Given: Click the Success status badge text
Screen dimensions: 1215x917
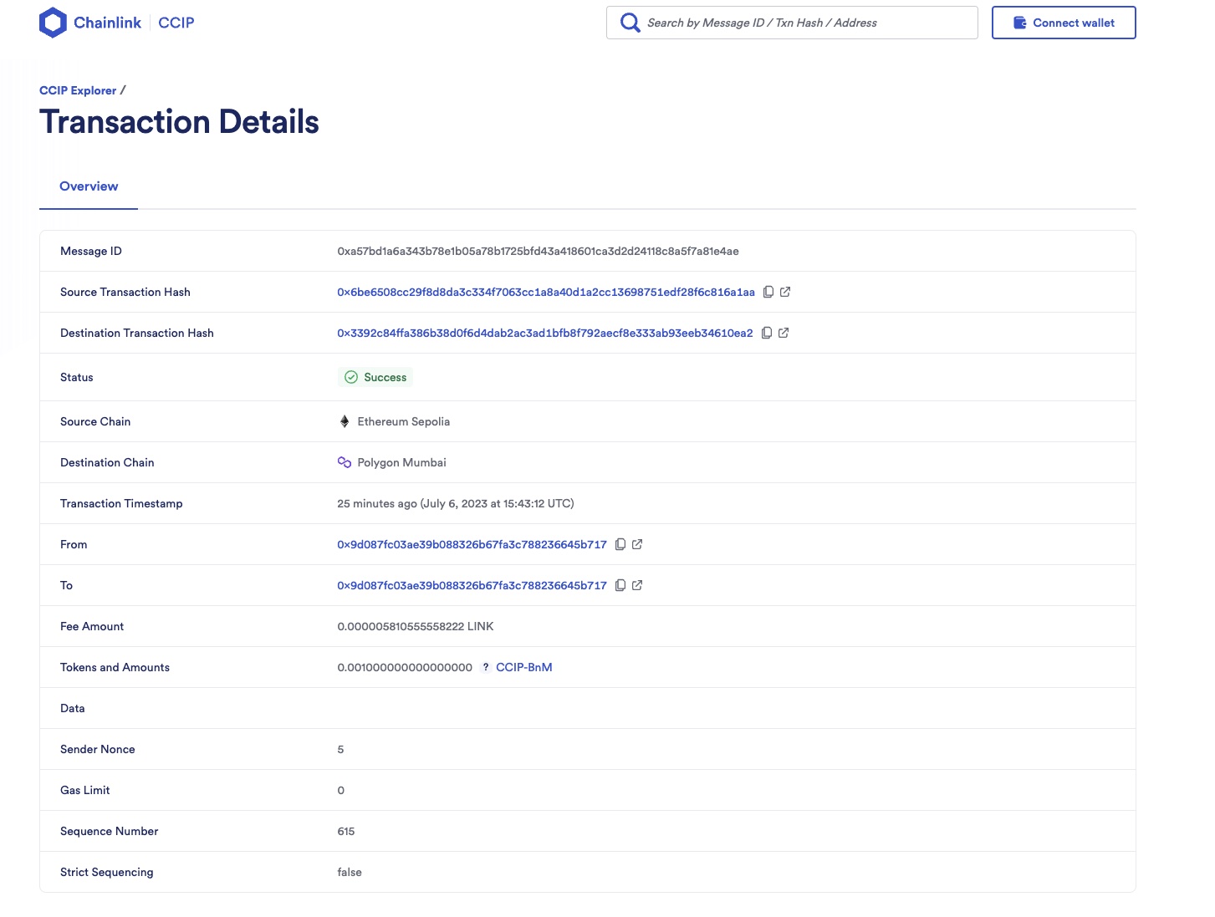Looking at the screenshot, I should pyautogui.click(x=385, y=377).
